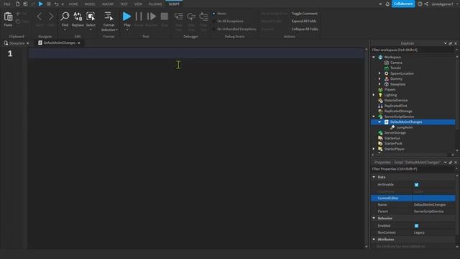Screen dimensions: 460x259
Task: Switch to the MODEL ribbon tab
Action: click(x=90, y=4)
